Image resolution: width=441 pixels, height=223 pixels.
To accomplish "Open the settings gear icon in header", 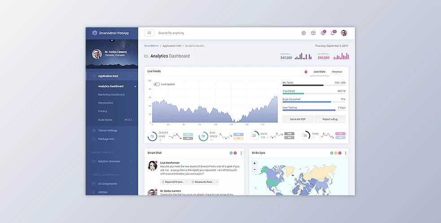I will point(304,33).
